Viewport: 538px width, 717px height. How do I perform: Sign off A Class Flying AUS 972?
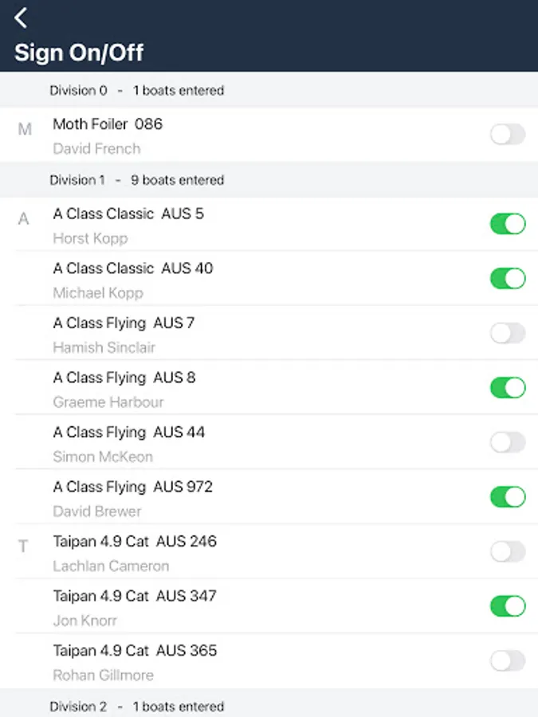(x=508, y=497)
